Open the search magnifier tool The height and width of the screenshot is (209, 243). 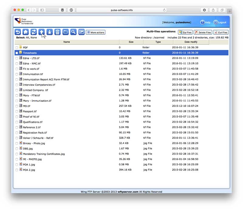coord(73,32)
